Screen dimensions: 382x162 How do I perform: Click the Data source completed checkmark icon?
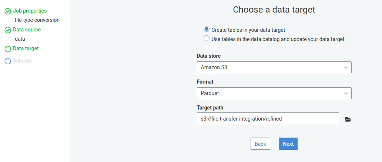pyautogui.click(x=7, y=30)
